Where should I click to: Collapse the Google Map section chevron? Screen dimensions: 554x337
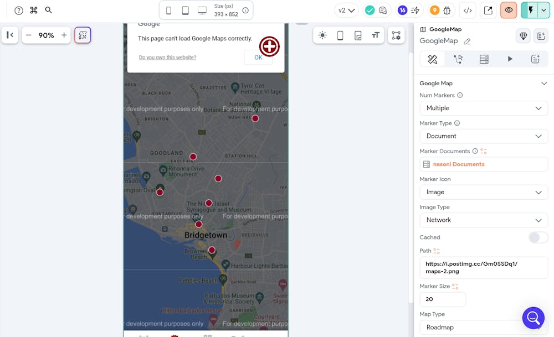543,84
